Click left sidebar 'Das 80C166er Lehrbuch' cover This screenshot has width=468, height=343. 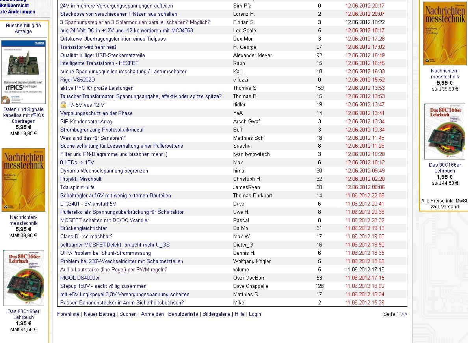pyautogui.click(x=24, y=278)
